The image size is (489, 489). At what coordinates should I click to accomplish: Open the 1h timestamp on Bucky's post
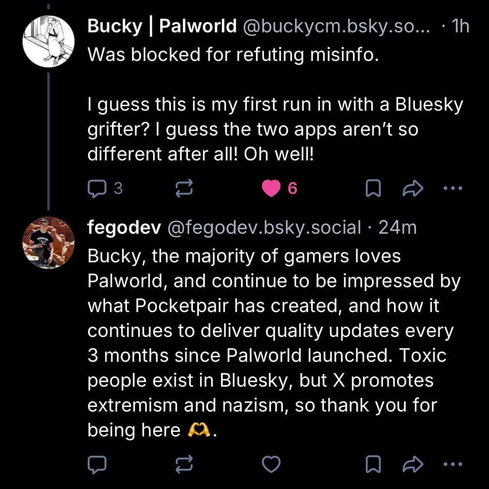tap(460, 27)
